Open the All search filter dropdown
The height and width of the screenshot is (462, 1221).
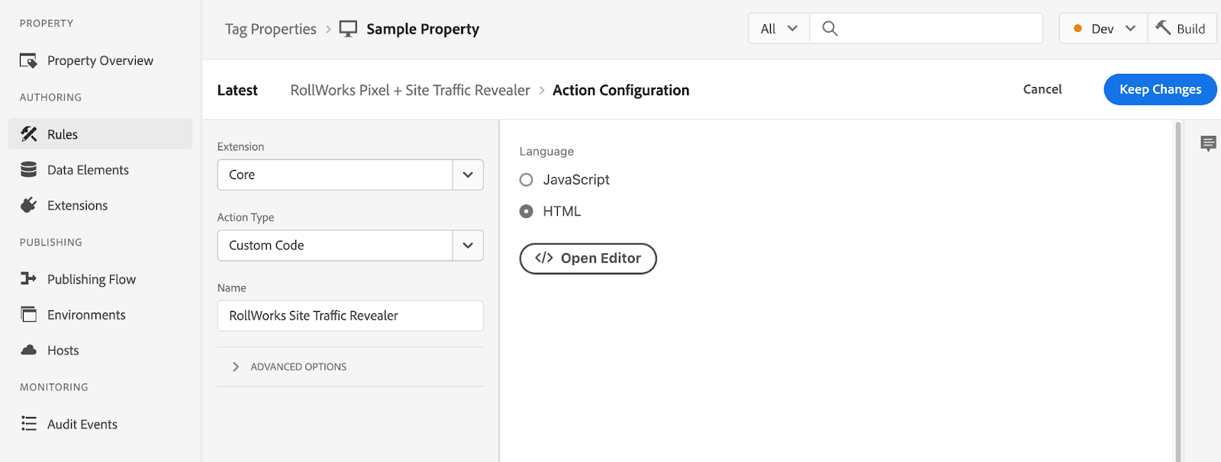click(778, 29)
